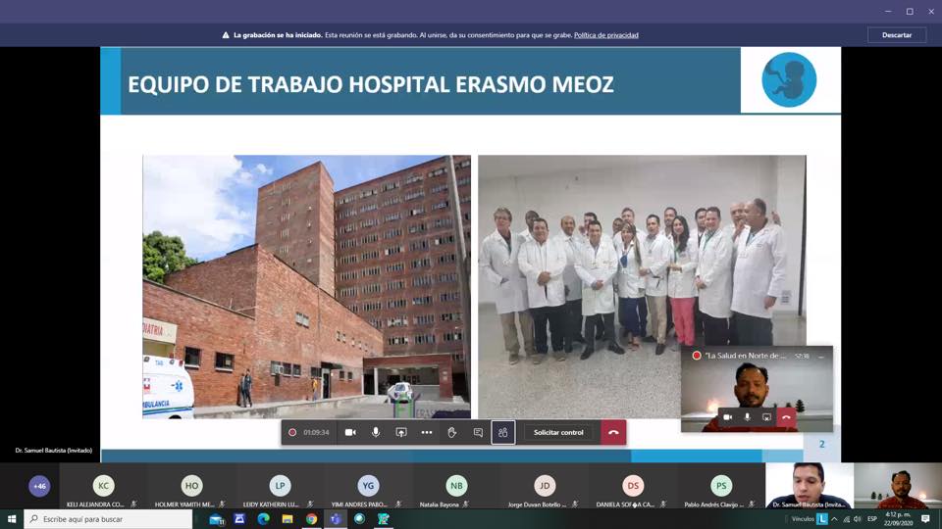Click the fetus logo on the slide
Screen dimensions: 942x529
pyautogui.click(x=789, y=79)
